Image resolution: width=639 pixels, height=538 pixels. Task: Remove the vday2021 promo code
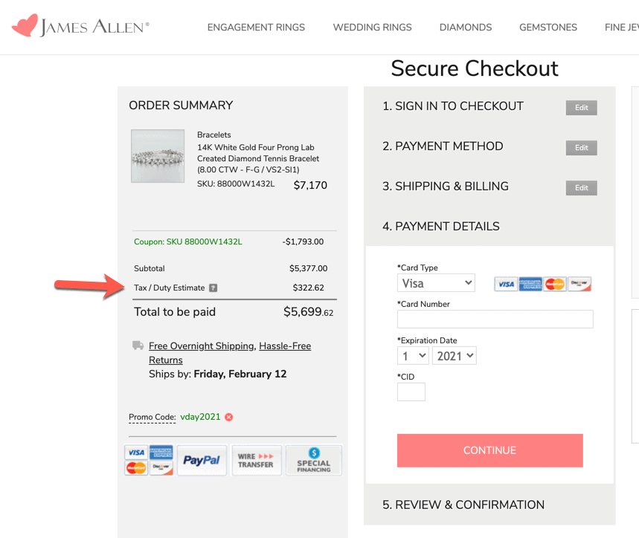point(229,417)
